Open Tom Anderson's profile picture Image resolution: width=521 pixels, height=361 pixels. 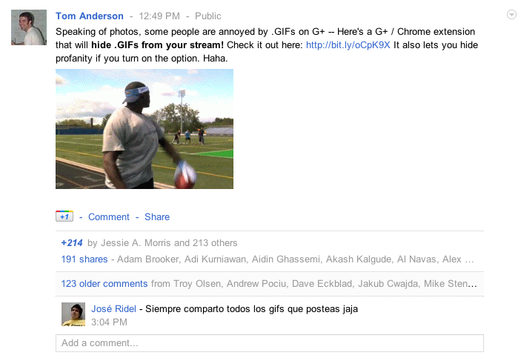[x=29, y=27]
